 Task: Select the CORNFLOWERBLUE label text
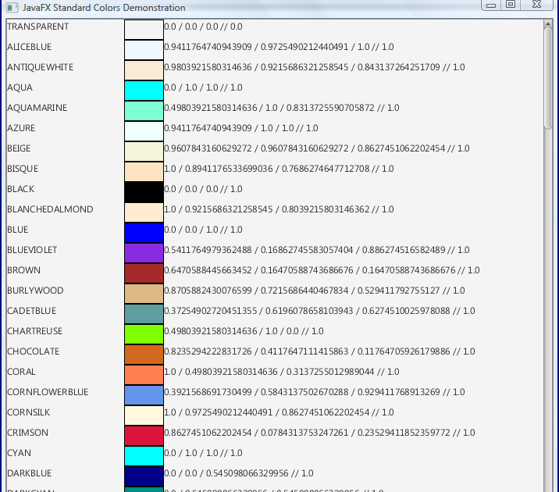tap(48, 393)
